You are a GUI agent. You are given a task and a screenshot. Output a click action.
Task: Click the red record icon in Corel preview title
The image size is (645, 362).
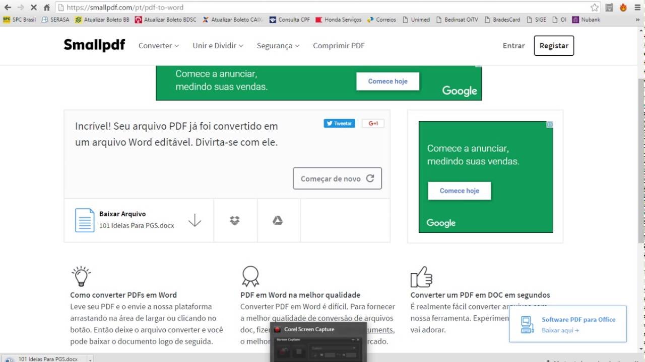click(277, 329)
